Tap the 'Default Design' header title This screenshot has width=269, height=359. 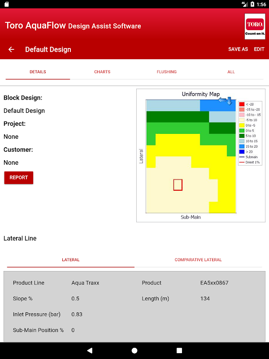pos(48,49)
